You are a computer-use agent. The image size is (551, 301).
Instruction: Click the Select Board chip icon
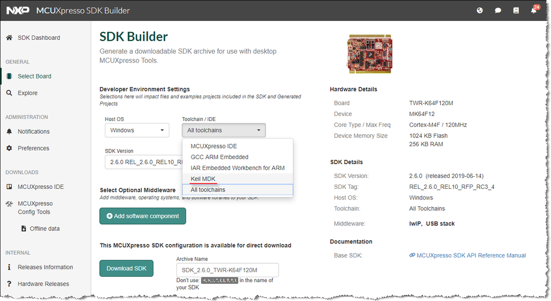(x=9, y=76)
